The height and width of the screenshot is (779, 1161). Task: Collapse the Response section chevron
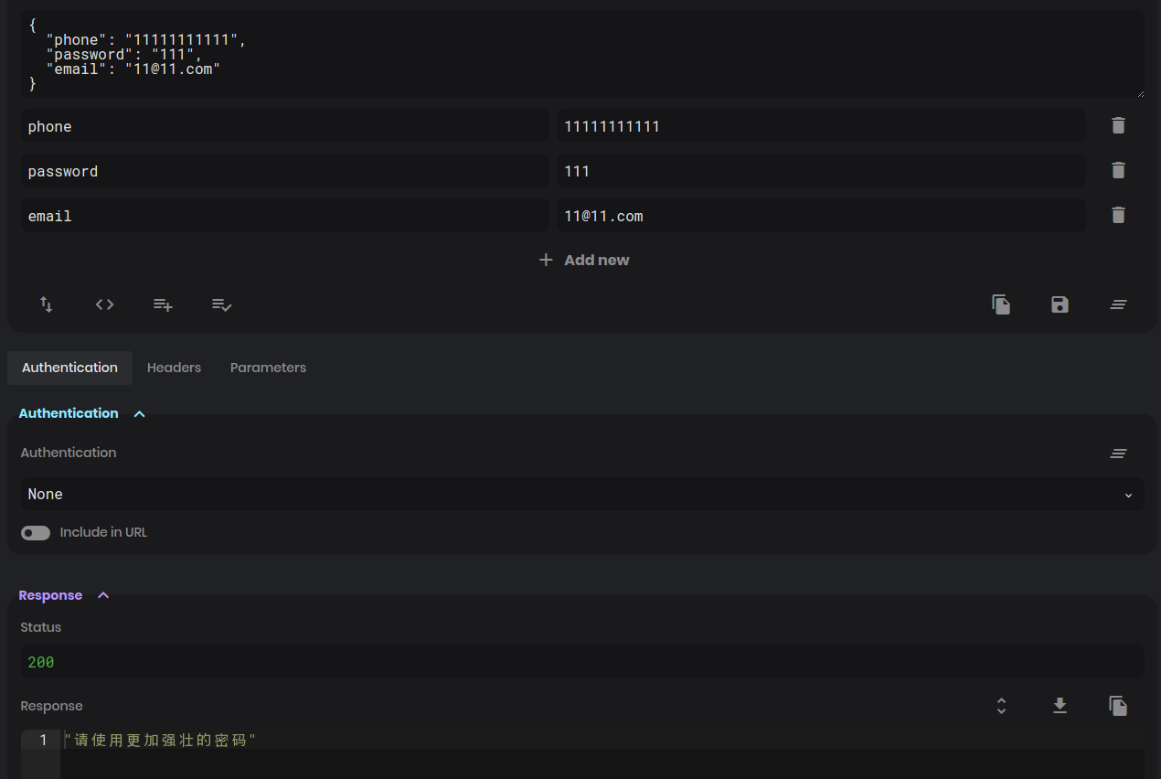[103, 596]
